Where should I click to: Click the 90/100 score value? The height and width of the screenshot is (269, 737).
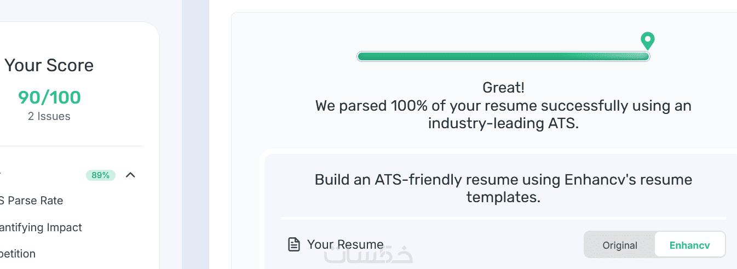pos(49,98)
